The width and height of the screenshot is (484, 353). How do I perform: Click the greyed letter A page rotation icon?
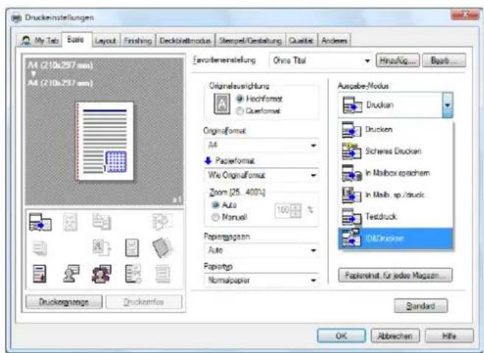click(102, 248)
